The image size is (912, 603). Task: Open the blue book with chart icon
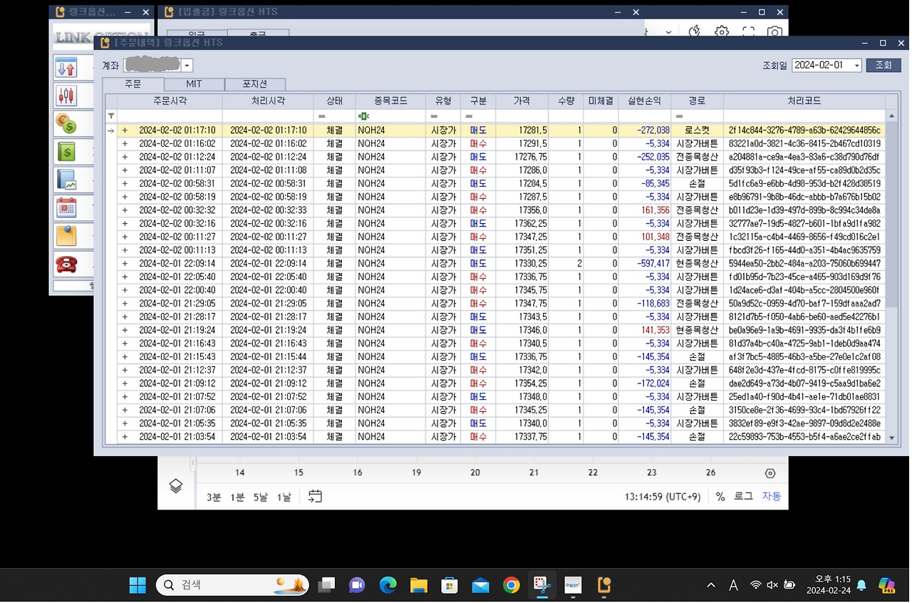(66, 179)
